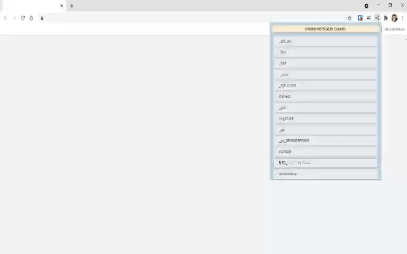Open the share-shaped extension icon in the toolbar
Viewport: 407px width, 254px height.
(377, 18)
